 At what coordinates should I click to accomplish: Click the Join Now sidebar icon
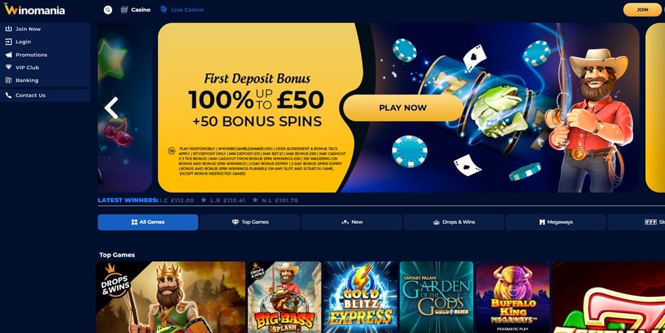coord(8,29)
